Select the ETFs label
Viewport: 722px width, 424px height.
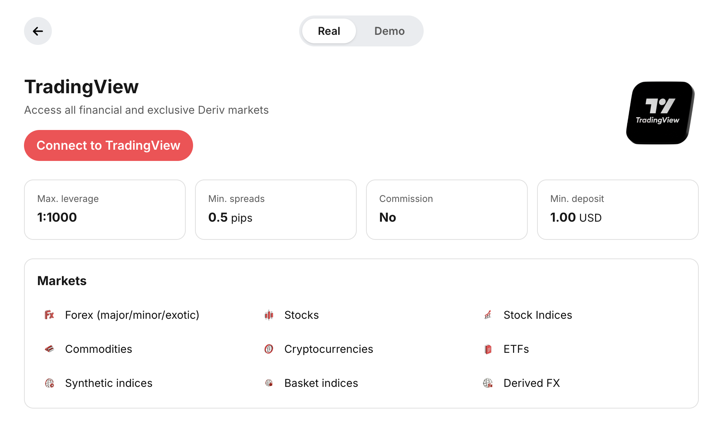click(x=516, y=349)
